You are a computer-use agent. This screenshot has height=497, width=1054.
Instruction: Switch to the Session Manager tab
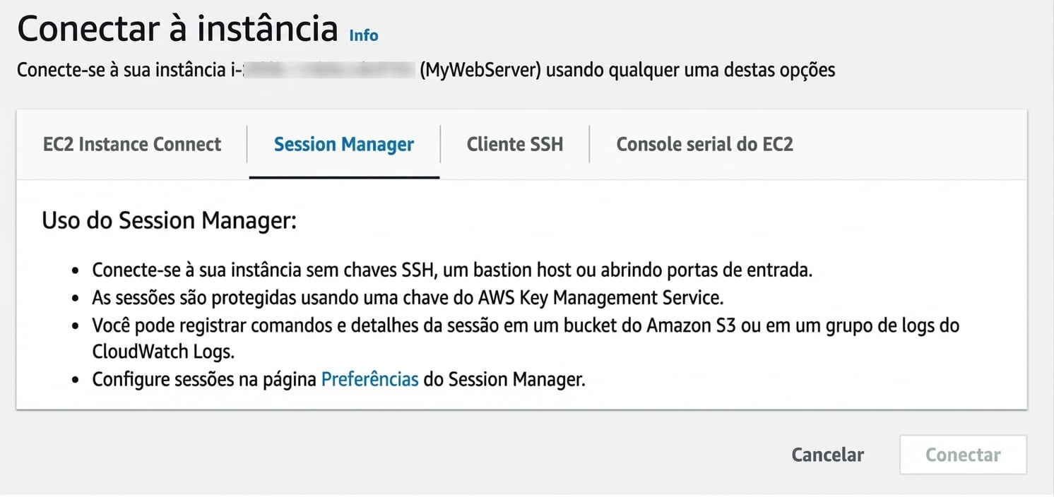(343, 144)
